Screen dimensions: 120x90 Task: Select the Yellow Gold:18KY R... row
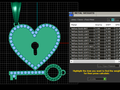(x=95, y=40)
